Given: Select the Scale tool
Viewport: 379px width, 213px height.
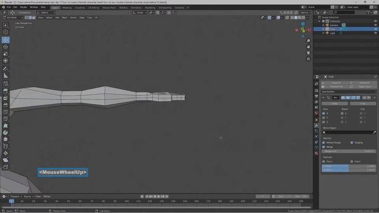Looking at the screenshot, I should (x=5, y=54).
